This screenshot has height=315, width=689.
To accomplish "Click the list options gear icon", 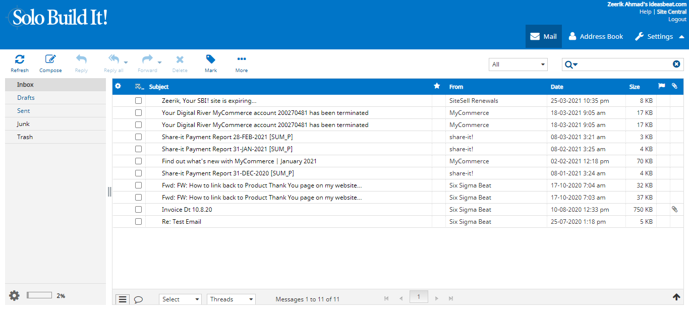I will tap(118, 86).
